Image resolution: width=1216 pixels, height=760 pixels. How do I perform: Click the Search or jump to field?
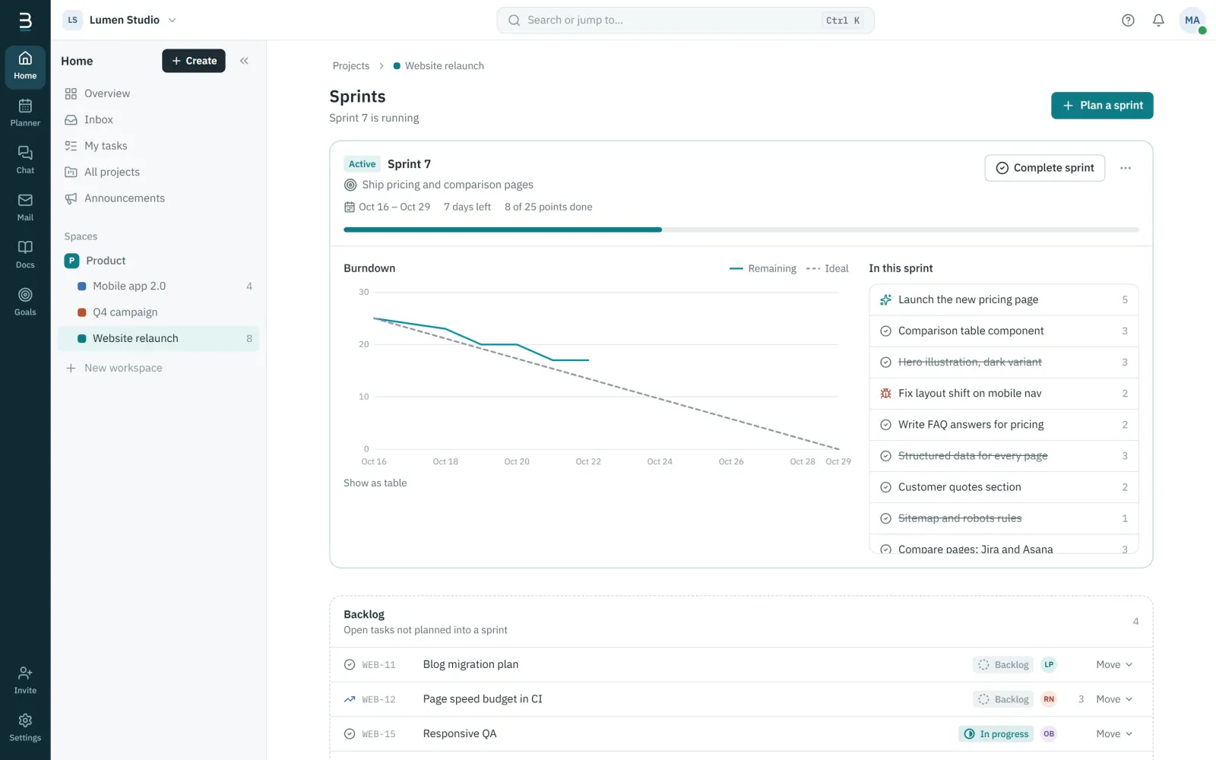tap(685, 21)
